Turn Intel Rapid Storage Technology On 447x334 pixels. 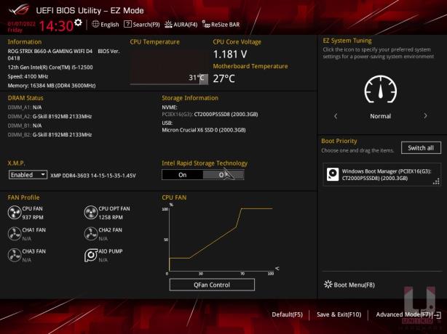coord(183,175)
